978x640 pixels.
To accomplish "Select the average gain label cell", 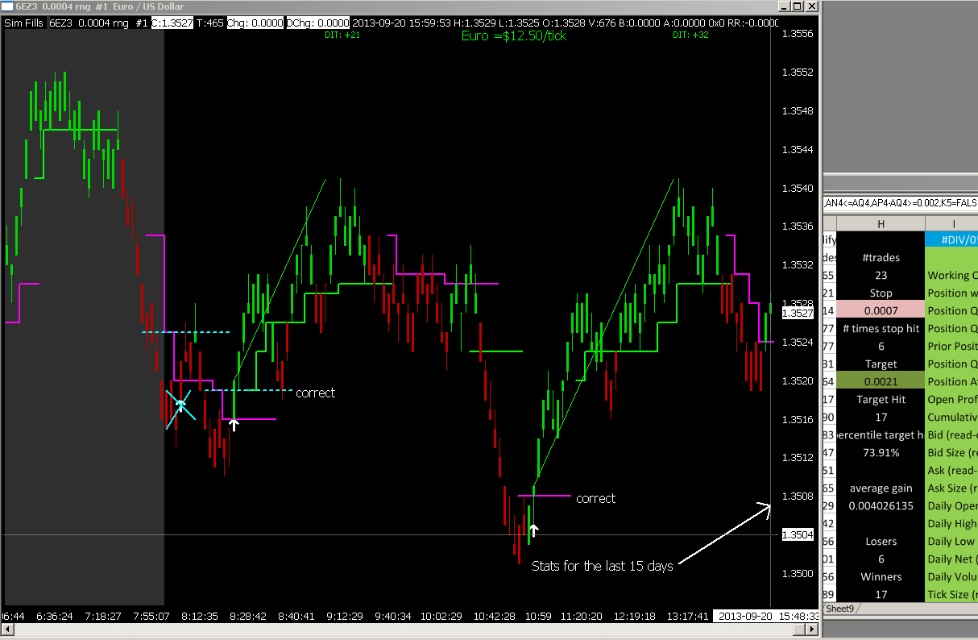I will [x=881, y=488].
